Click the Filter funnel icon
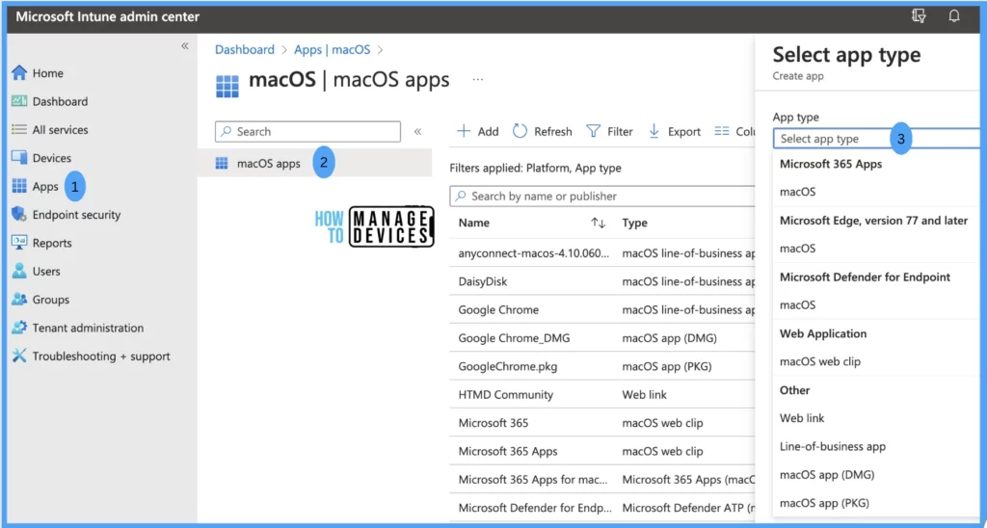This screenshot has height=528, width=987. 593,131
